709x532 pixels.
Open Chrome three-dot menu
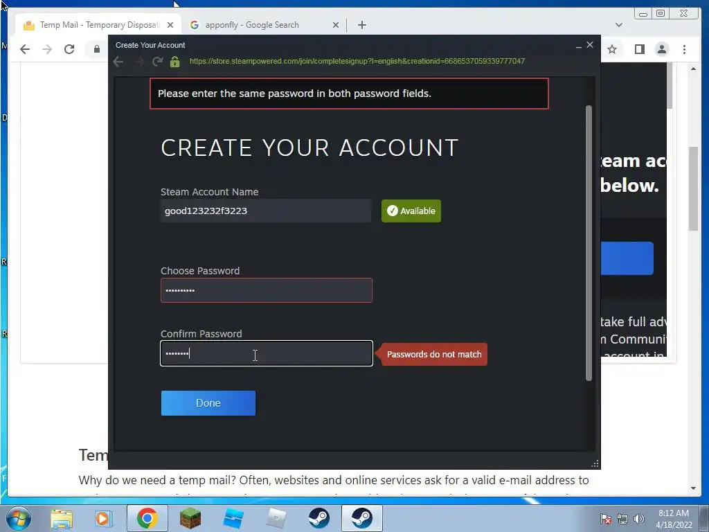684,49
